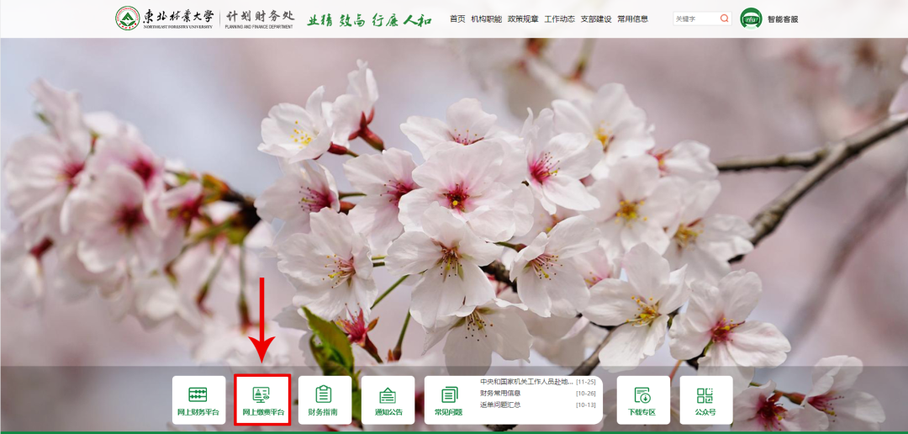Open the 网上财务平台 icon tile
The image size is (908, 434).
(x=198, y=400)
